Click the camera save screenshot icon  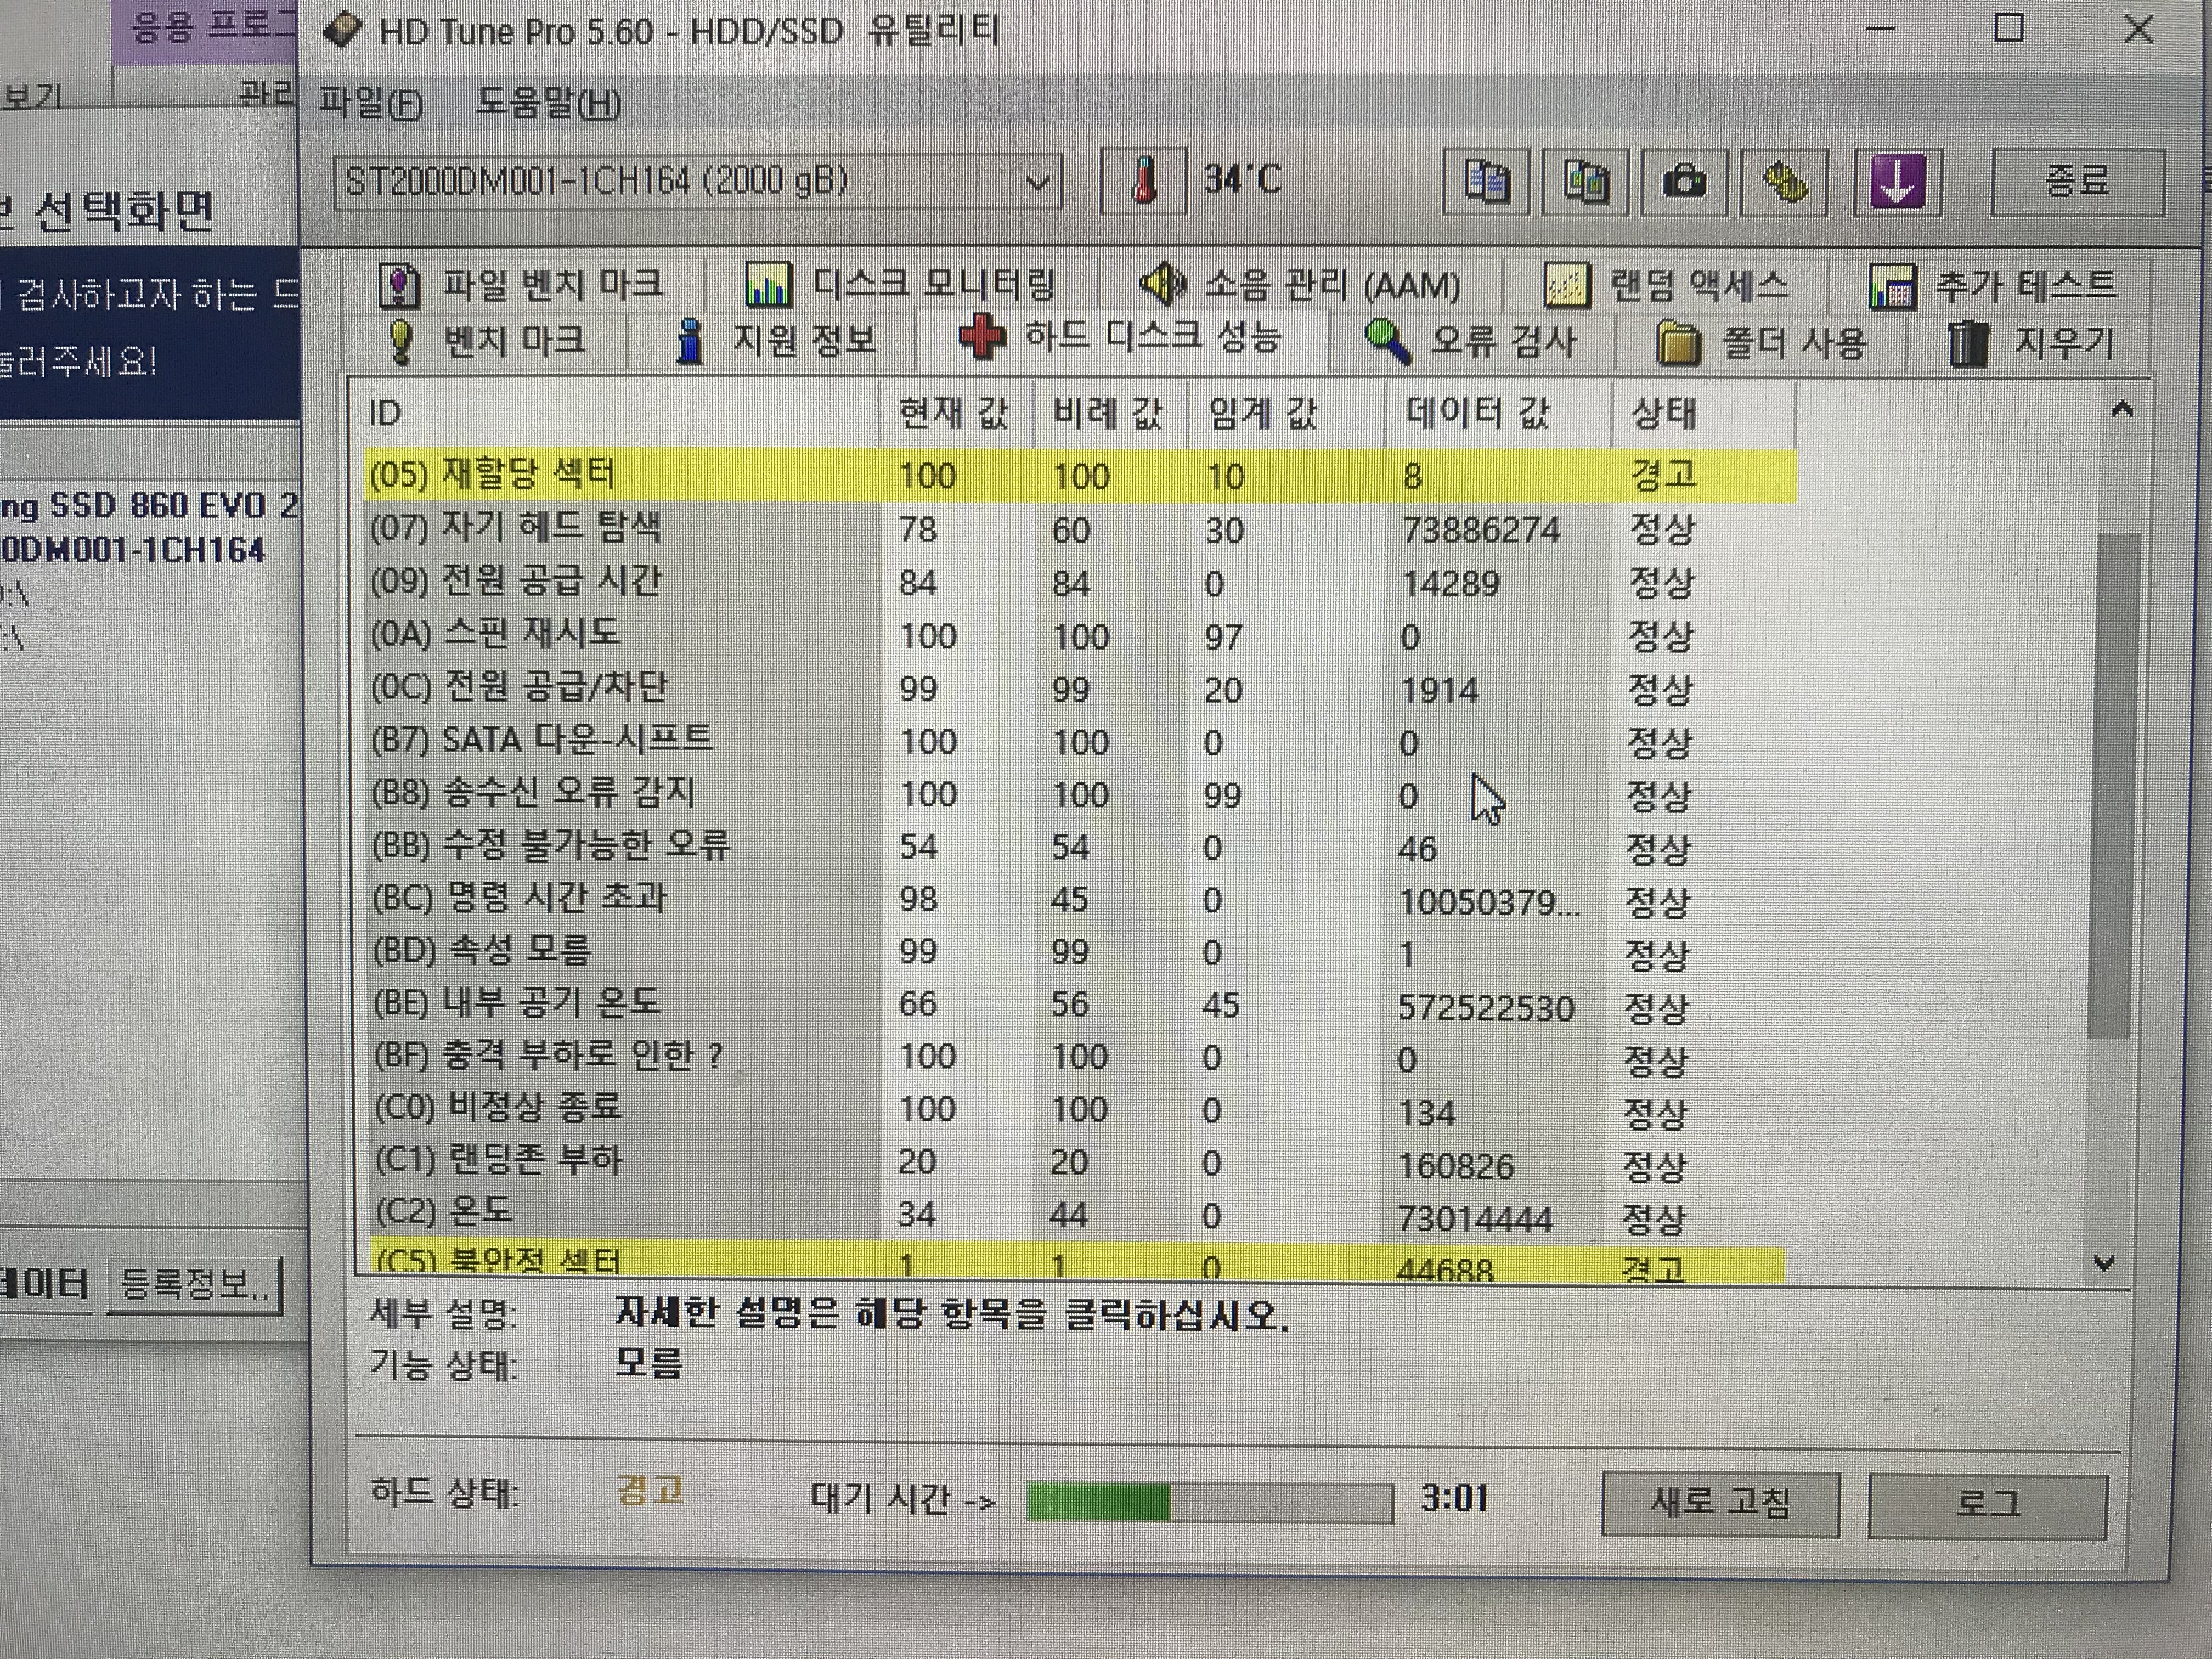pos(1684,182)
